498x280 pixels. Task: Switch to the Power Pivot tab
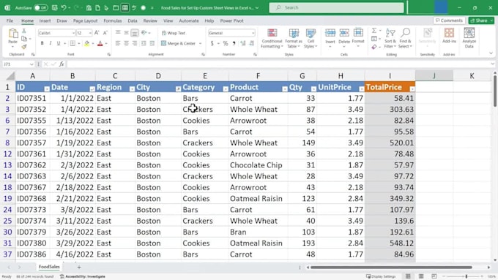point(232,21)
